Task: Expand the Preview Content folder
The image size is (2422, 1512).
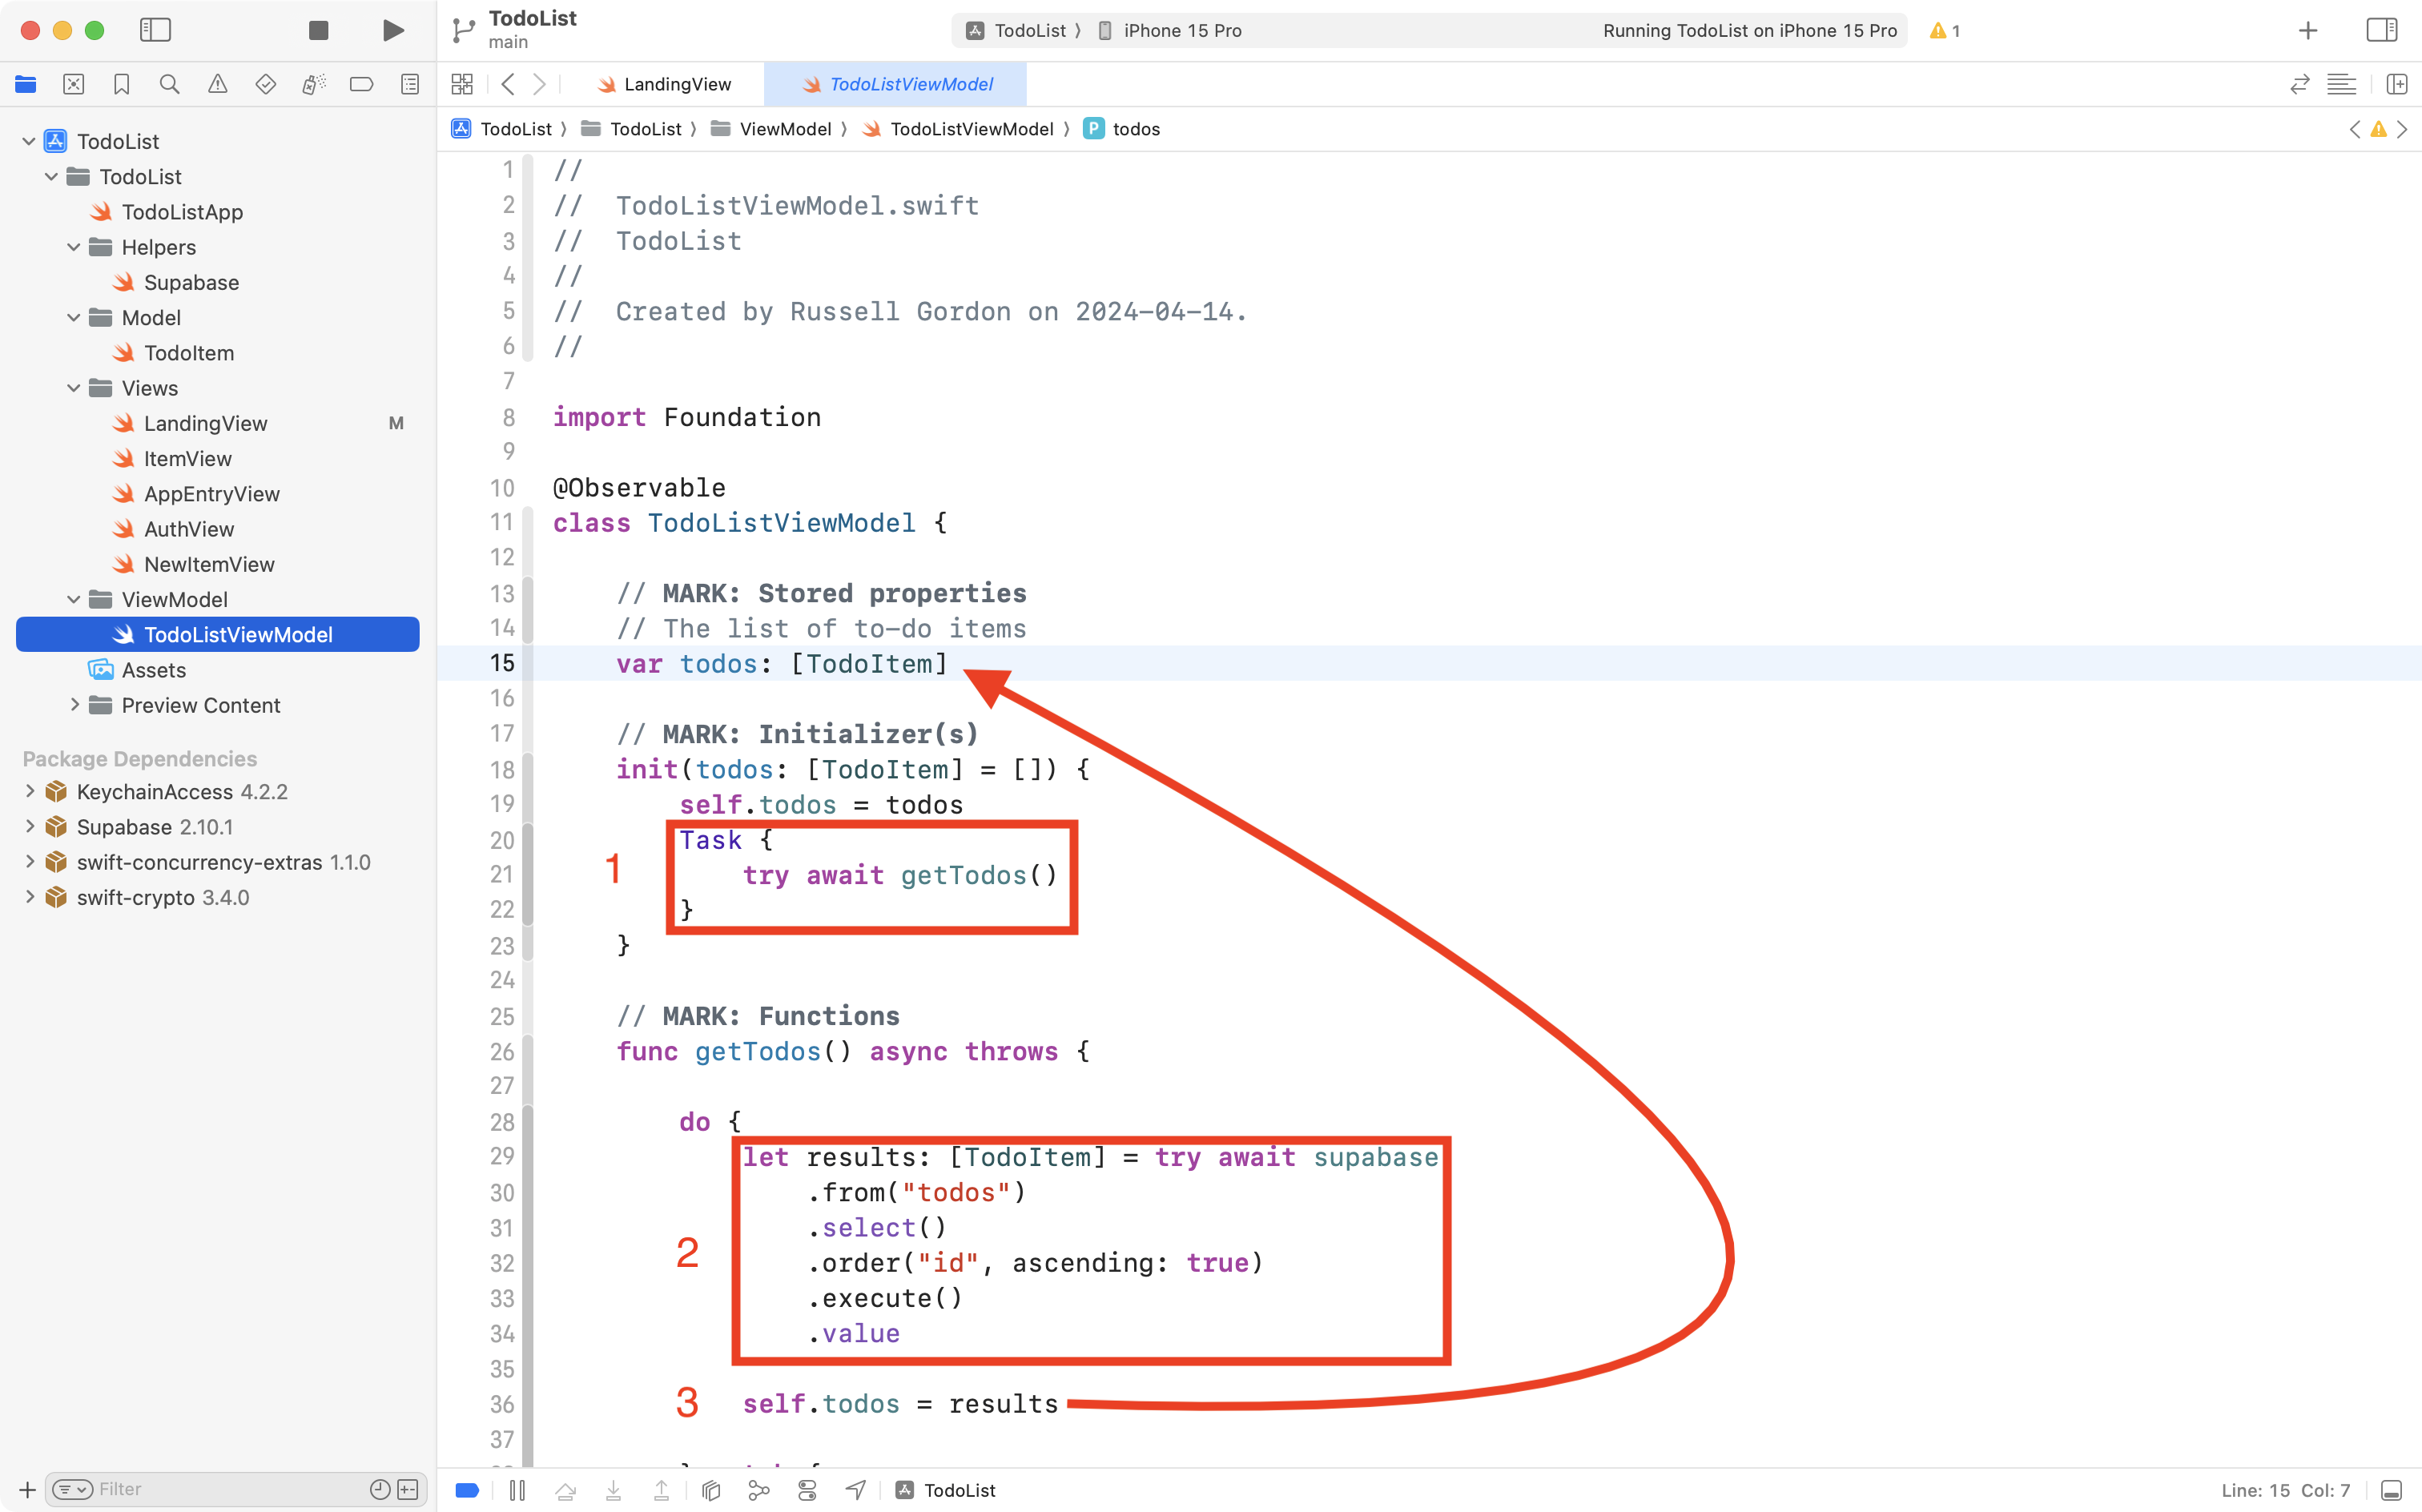Action: 74,705
